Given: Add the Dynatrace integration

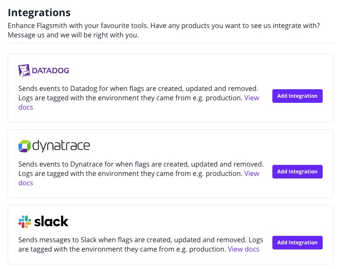Looking at the screenshot, I should (297, 171).
